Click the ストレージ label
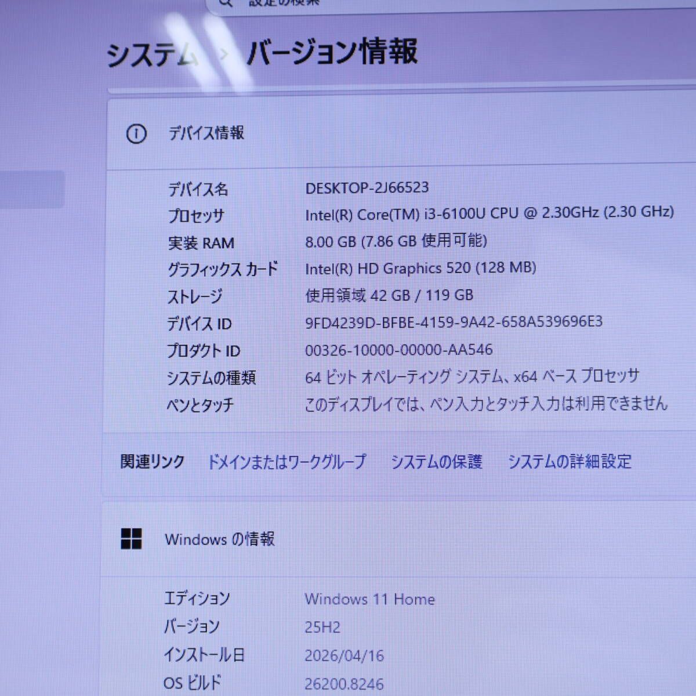 click(x=195, y=297)
